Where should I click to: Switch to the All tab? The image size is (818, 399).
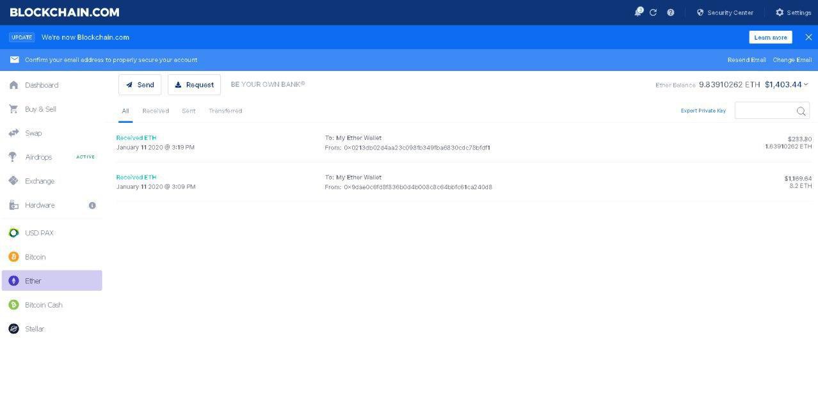[125, 111]
